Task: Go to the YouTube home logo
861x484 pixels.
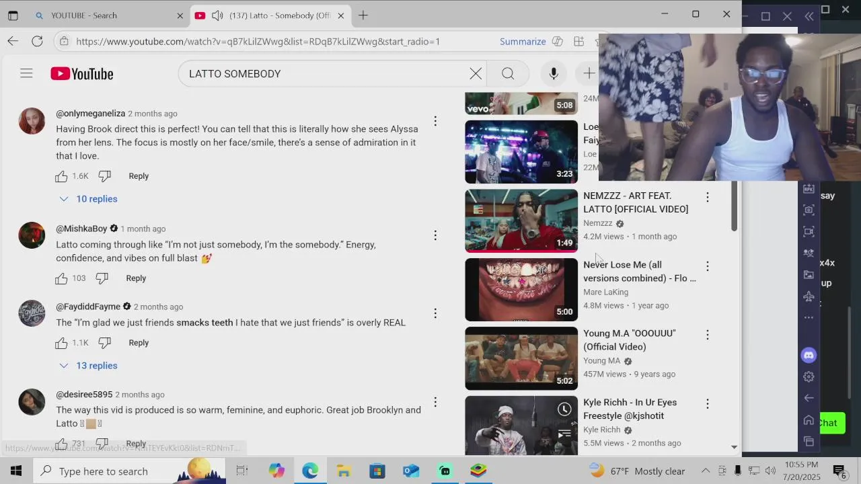Action: [x=81, y=74]
